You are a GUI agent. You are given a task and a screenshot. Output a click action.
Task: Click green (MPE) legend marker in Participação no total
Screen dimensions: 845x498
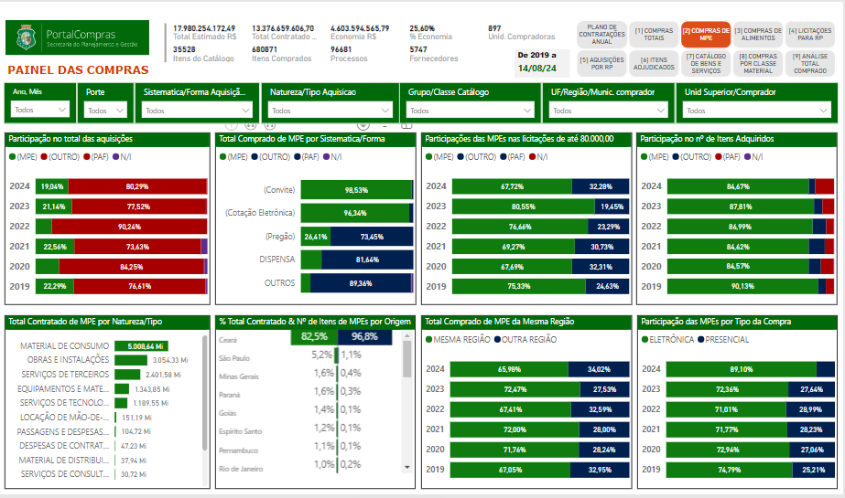point(11,157)
